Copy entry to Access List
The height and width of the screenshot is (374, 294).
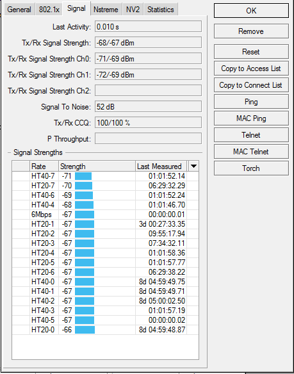click(251, 69)
